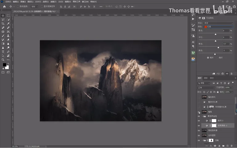Select the 曲线 3 layer mask thumbnail
Screen dimensions: 237x148
pyautogui.click(x=214, y=121)
